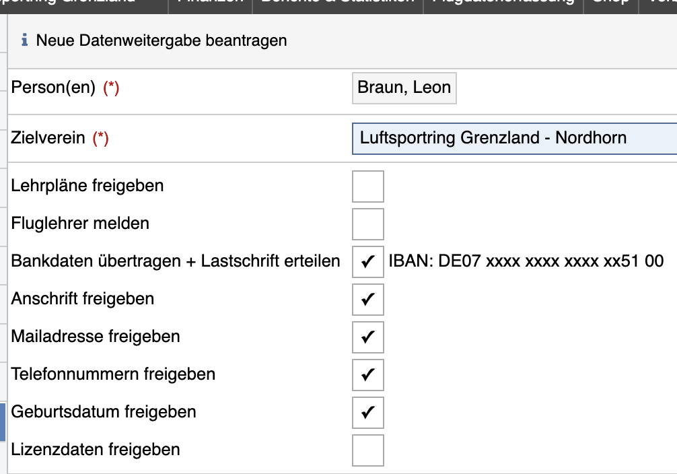
Task: Open the Shop menu
Action: click(610, 3)
